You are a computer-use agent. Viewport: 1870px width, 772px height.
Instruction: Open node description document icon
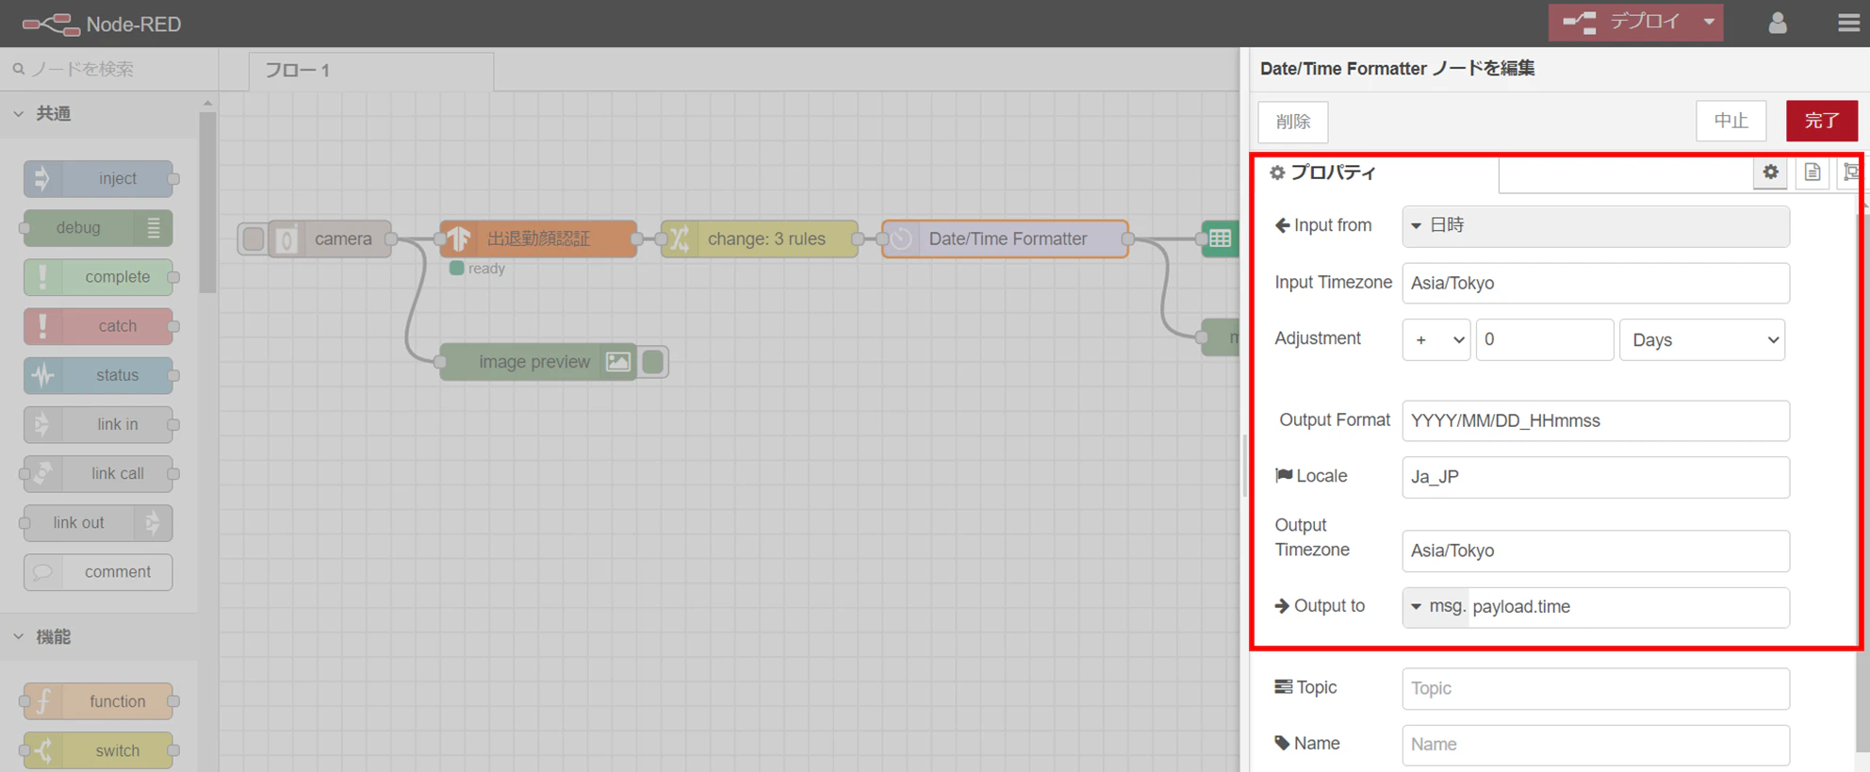coord(1812,172)
